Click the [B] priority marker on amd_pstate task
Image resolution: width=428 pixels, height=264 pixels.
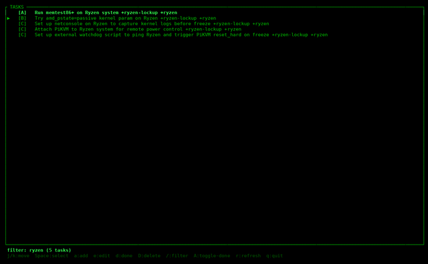22,18
